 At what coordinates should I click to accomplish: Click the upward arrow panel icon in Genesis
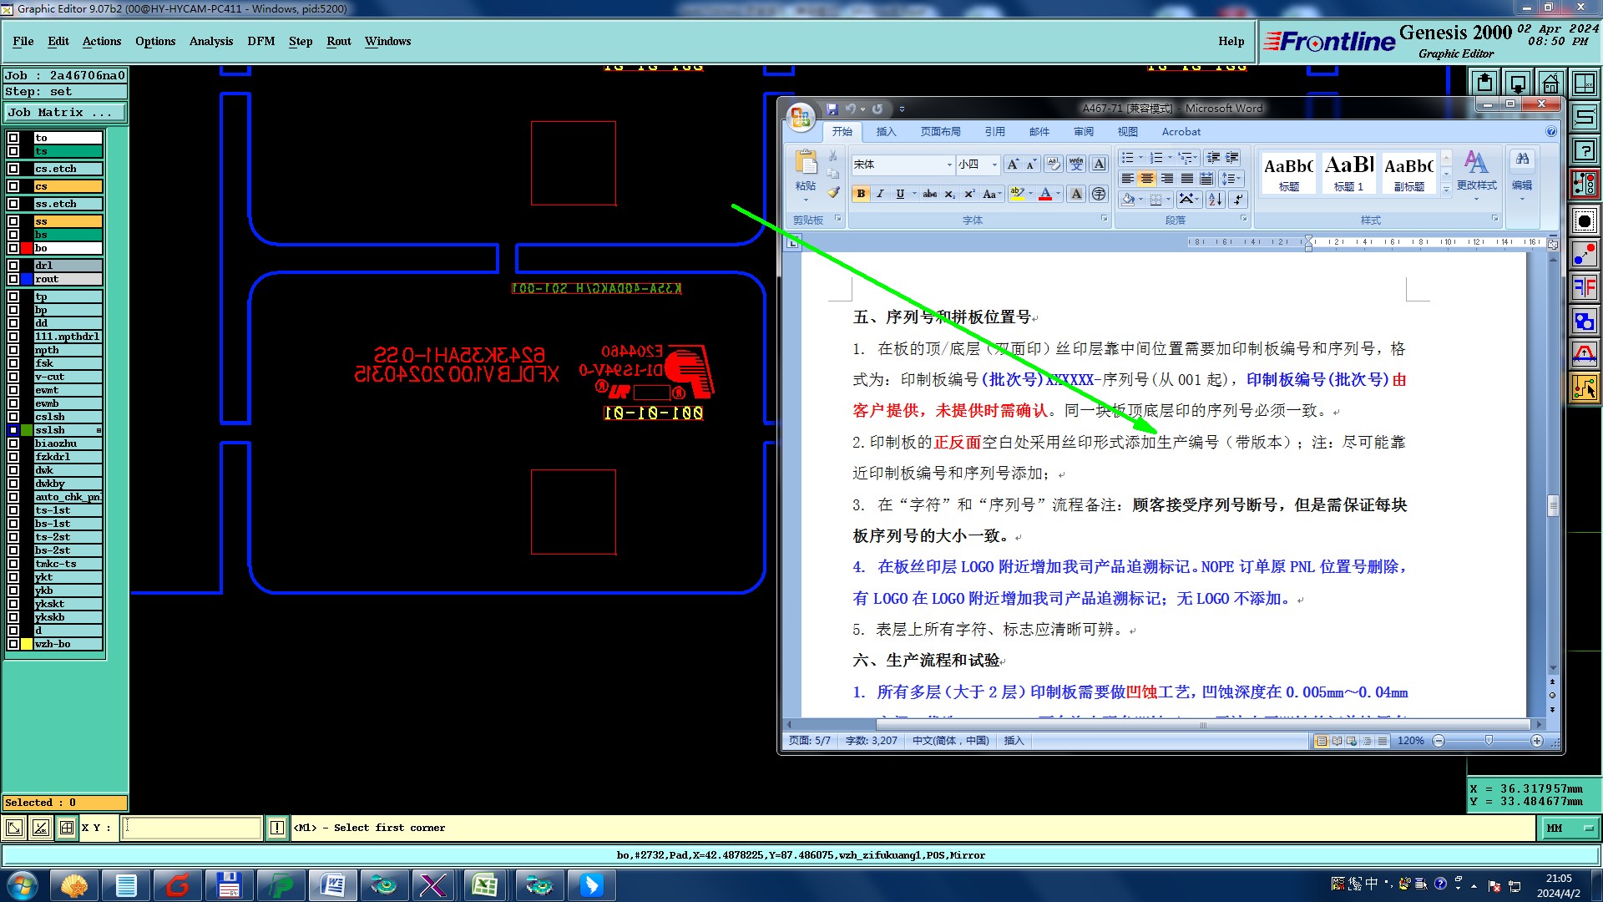point(1484,83)
